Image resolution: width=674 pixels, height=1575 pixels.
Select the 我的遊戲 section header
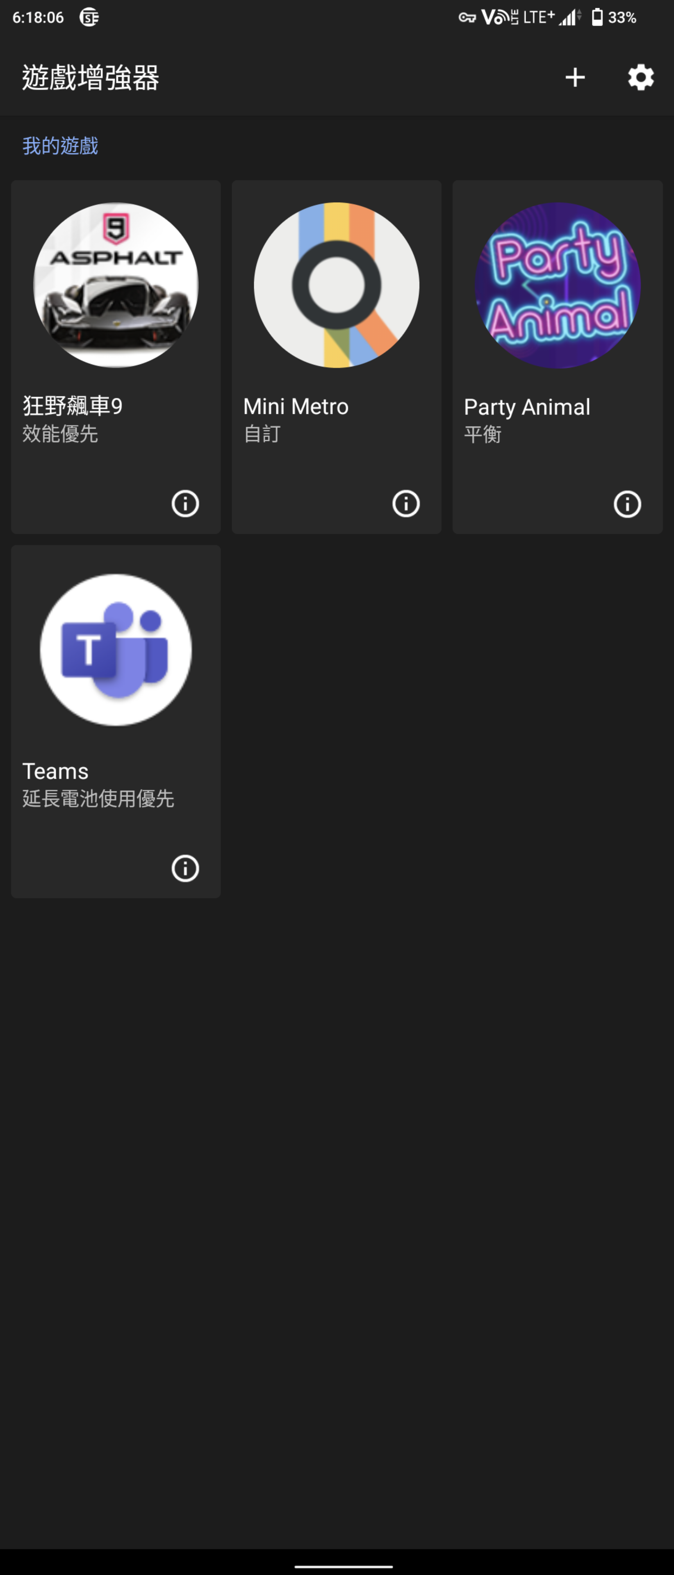click(60, 146)
